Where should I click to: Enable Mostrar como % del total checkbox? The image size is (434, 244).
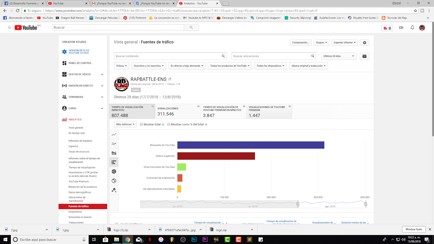pyautogui.click(x=169, y=124)
